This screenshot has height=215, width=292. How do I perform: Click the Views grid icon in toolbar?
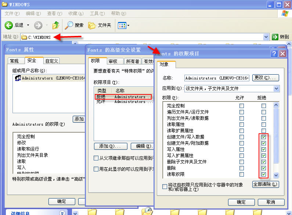tap(122, 25)
